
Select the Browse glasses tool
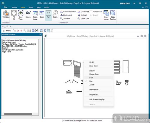[28, 14]
